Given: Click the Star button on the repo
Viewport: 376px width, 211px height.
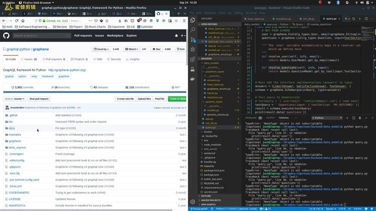Looking at the screenshot, I should pyautogui.click(x=156, y=49).
